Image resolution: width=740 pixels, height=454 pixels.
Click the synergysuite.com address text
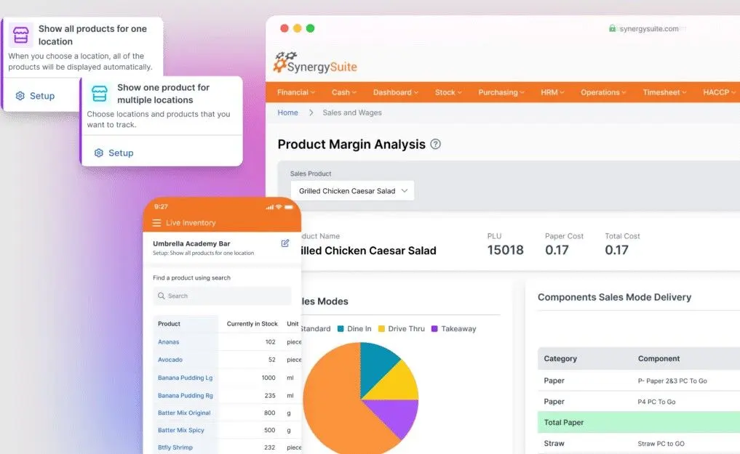(x=649, y=29)
